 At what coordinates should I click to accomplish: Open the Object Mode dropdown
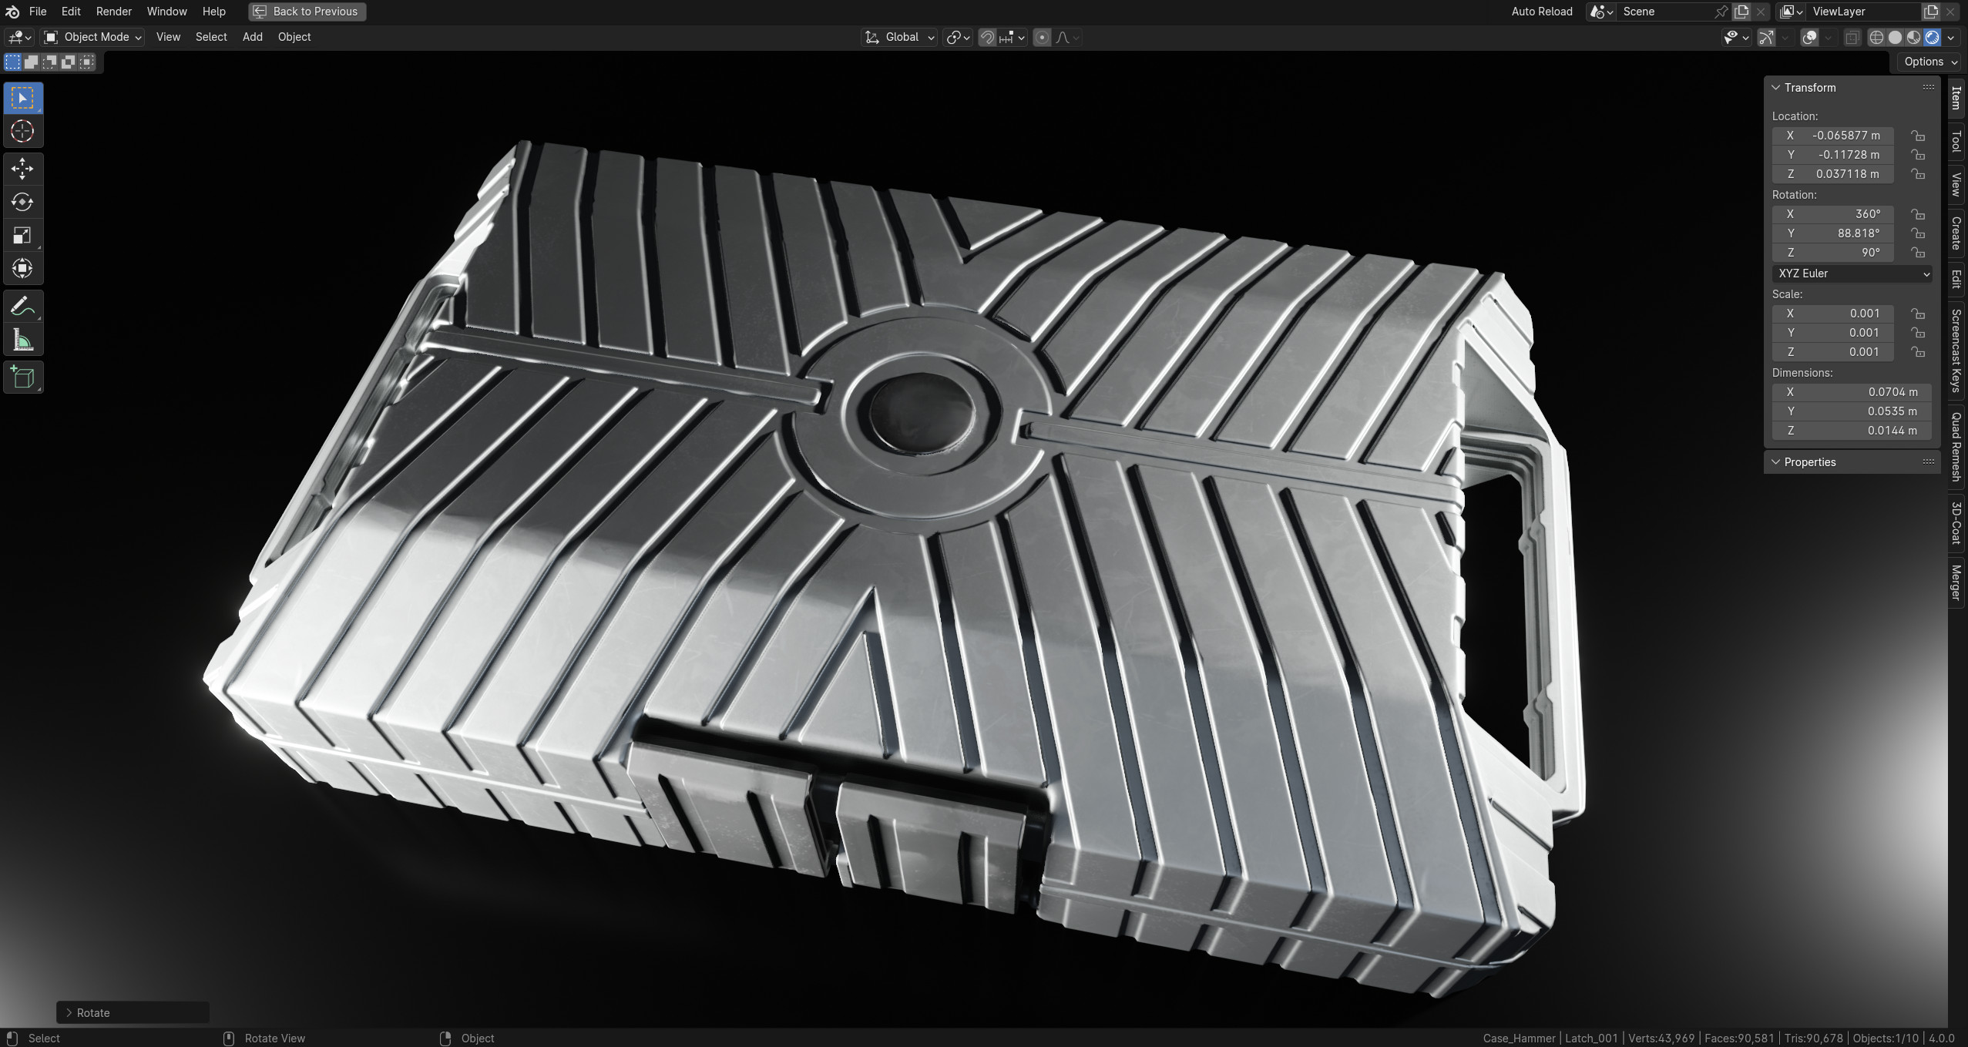point(92,37)
